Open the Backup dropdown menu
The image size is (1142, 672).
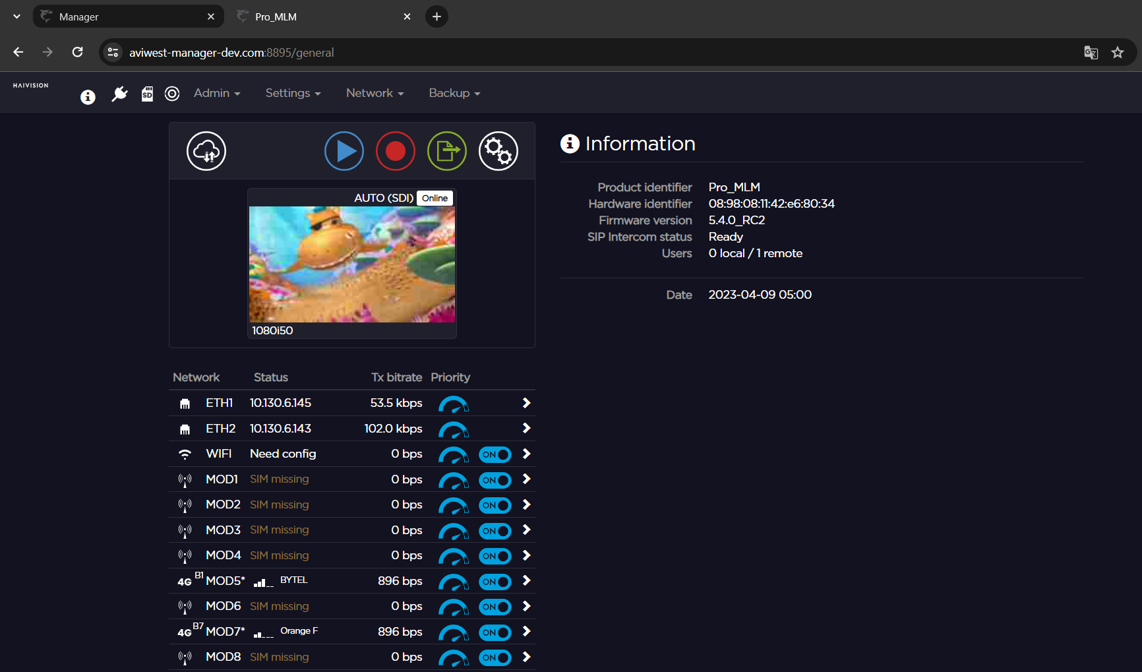tap(454, 94)
